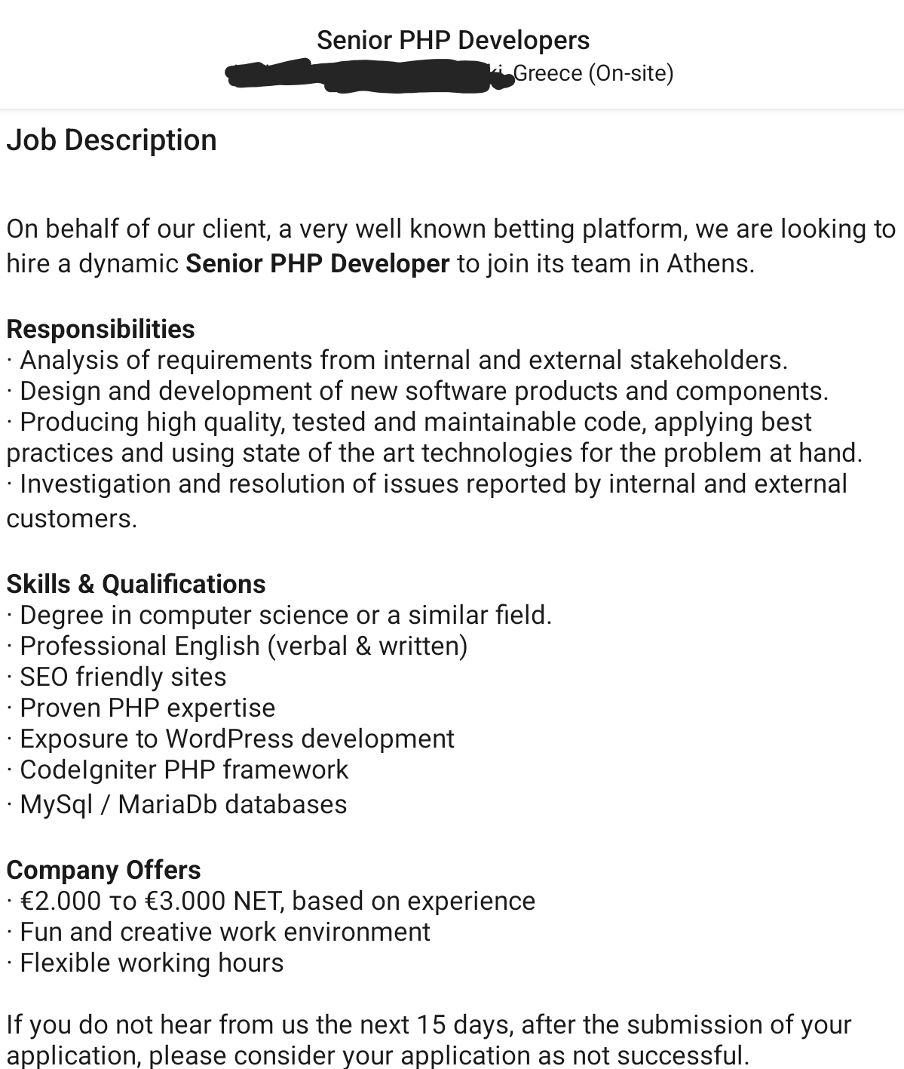
Task: Click the Flexible working hours line
Action: (x=145, y=963)
